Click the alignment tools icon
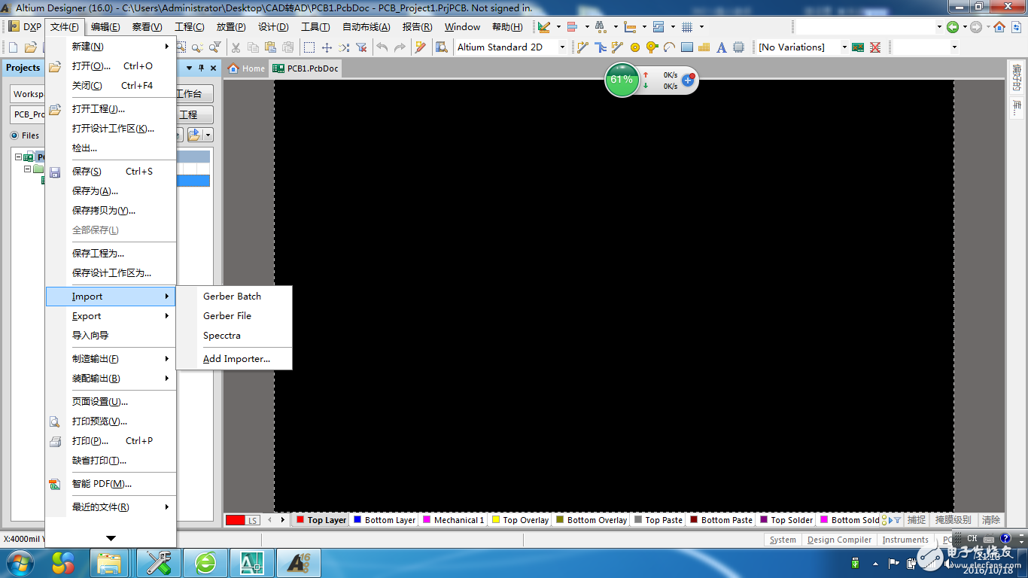The width and height of the screenshot is (1028, 578). pos(572,27)
